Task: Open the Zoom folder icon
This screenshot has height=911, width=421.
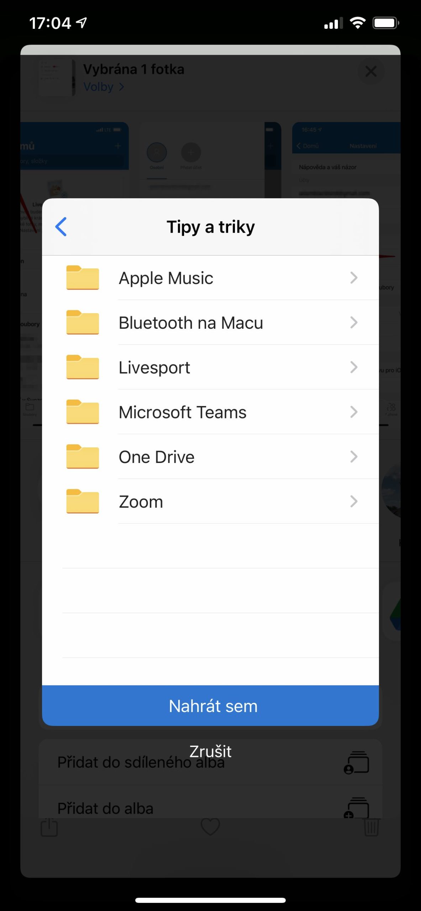Action: 83,501
